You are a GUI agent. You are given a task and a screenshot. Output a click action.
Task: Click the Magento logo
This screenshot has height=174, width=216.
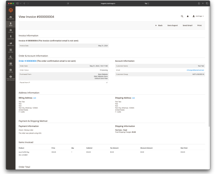[x=10, y=10]
